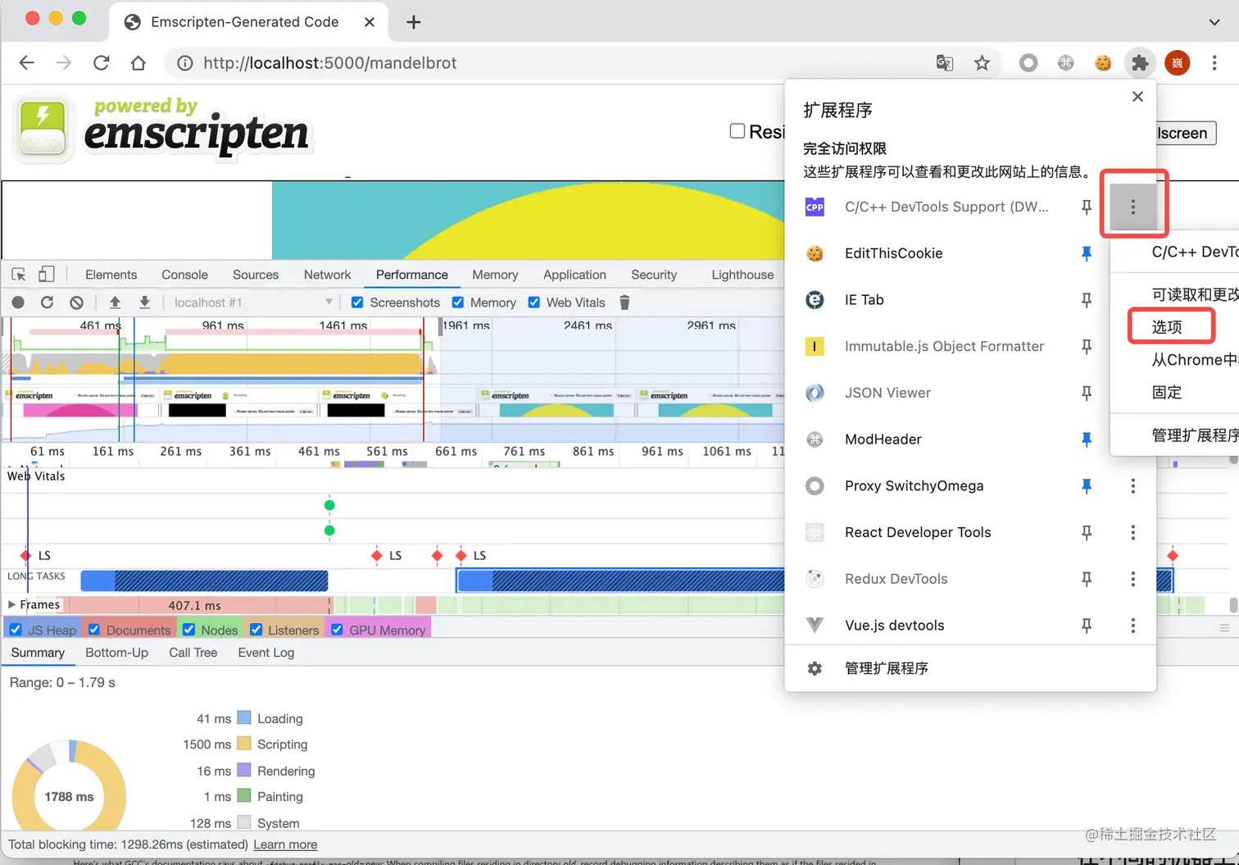This screenshot has width=1239, height=865.
Task: Clear the recording with the clear icon
Action: pos(76,303)
